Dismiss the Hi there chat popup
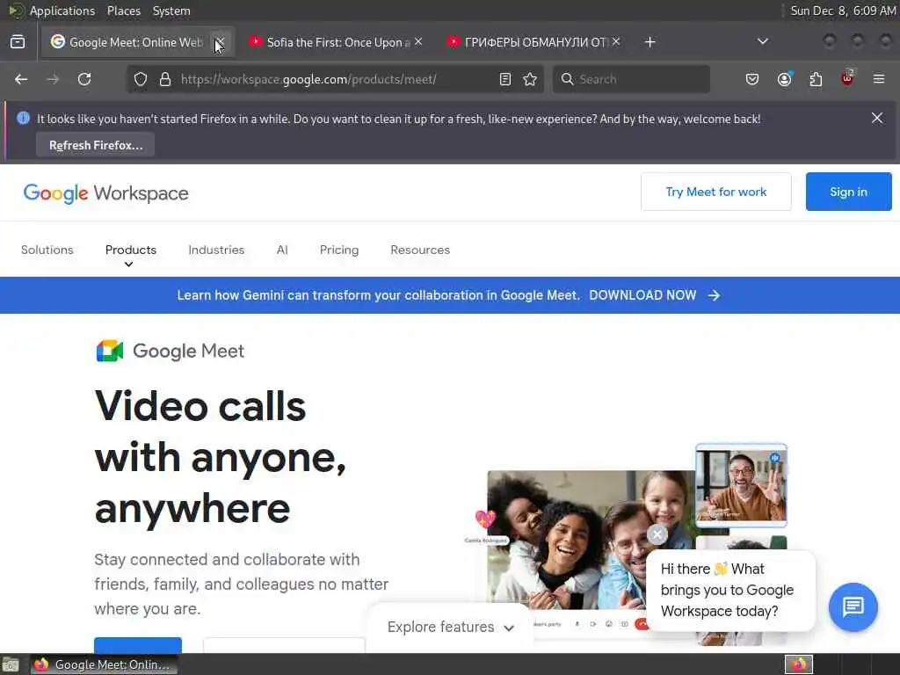The image size is (900, 675). pyautogui.click(x=657, y=534)
